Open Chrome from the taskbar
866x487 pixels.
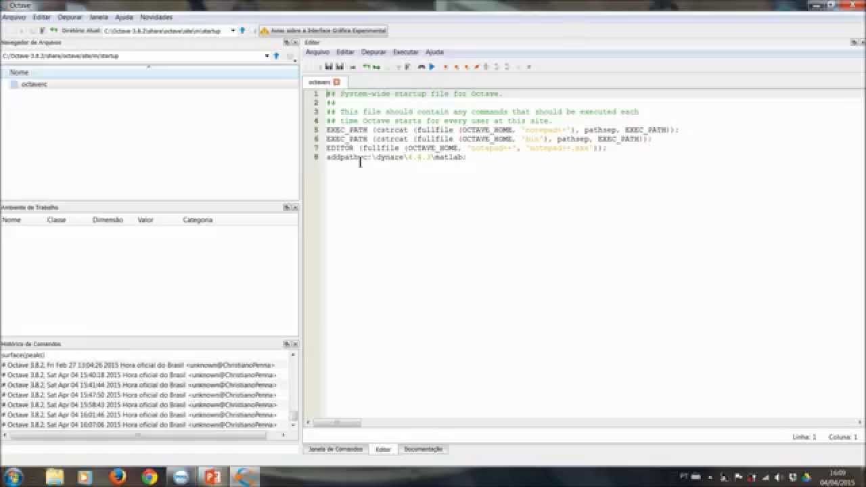coord(149,476)
